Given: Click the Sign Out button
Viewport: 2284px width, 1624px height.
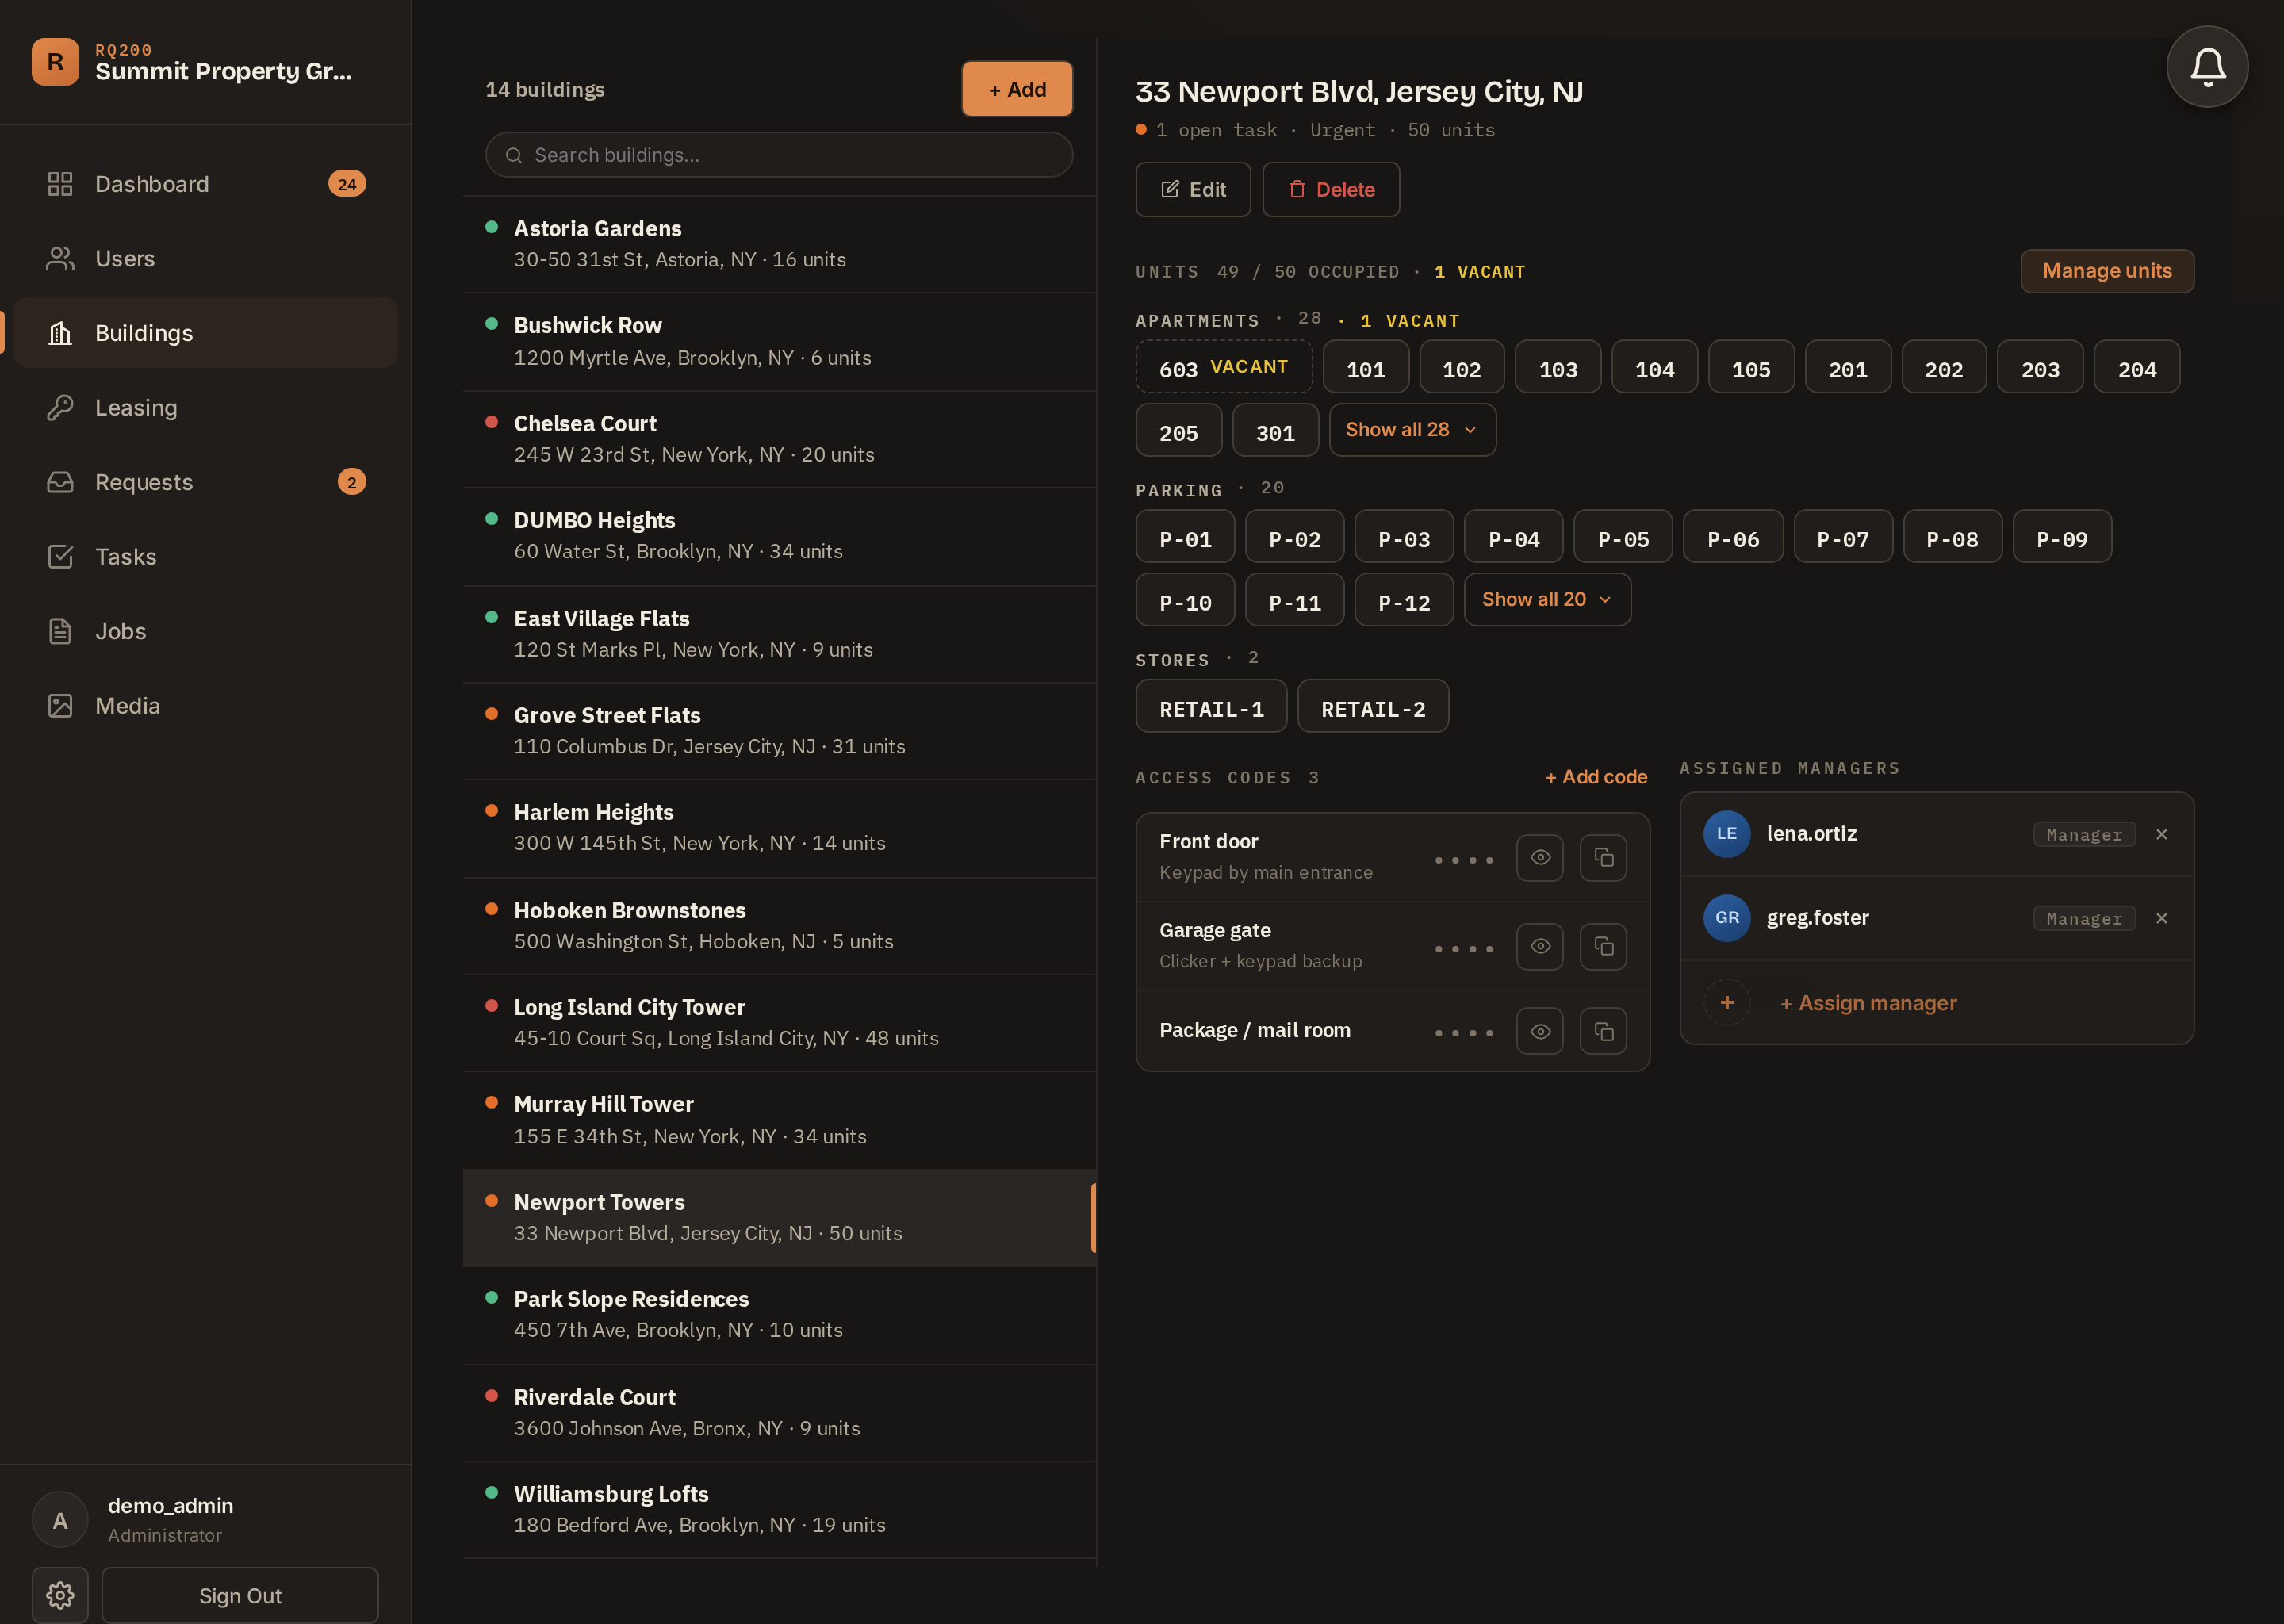Looking at the screenshot, I should [x=240, y=1596].
